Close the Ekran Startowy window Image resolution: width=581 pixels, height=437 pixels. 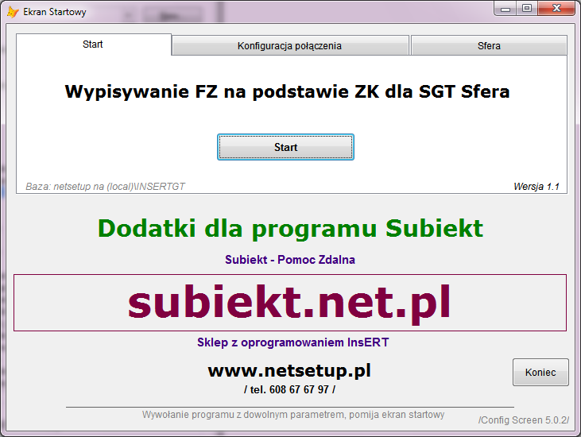[x=556, y=9]
